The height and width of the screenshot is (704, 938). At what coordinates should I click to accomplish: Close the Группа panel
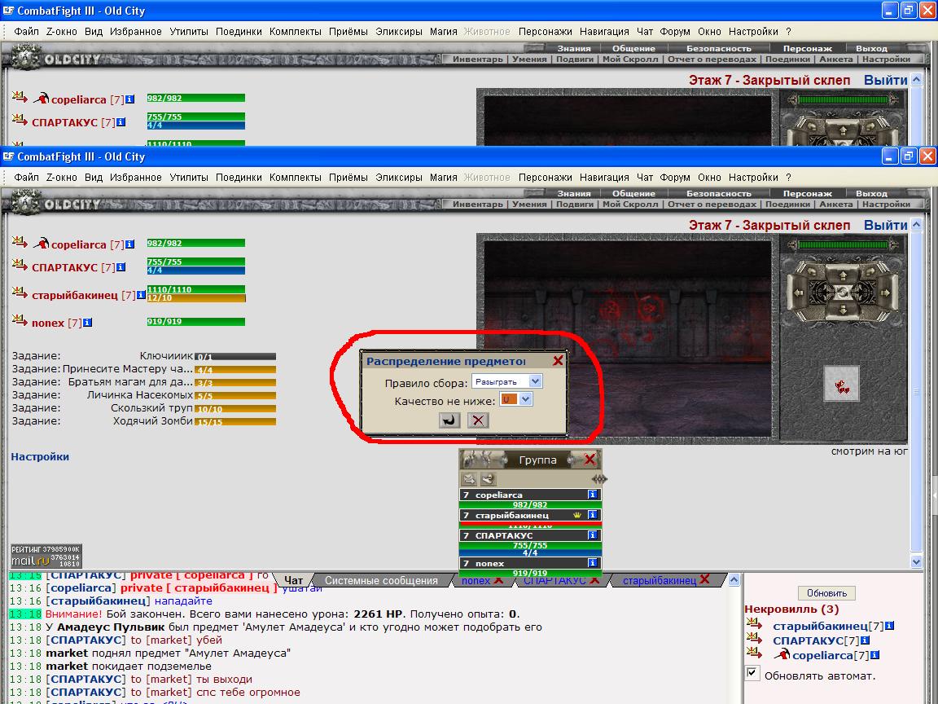click(x=590, y=460)
